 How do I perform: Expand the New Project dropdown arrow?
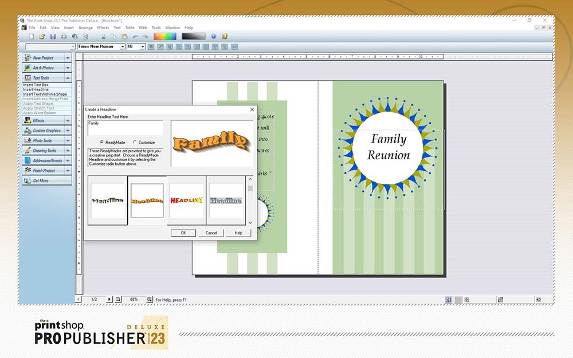pos(68,58)
